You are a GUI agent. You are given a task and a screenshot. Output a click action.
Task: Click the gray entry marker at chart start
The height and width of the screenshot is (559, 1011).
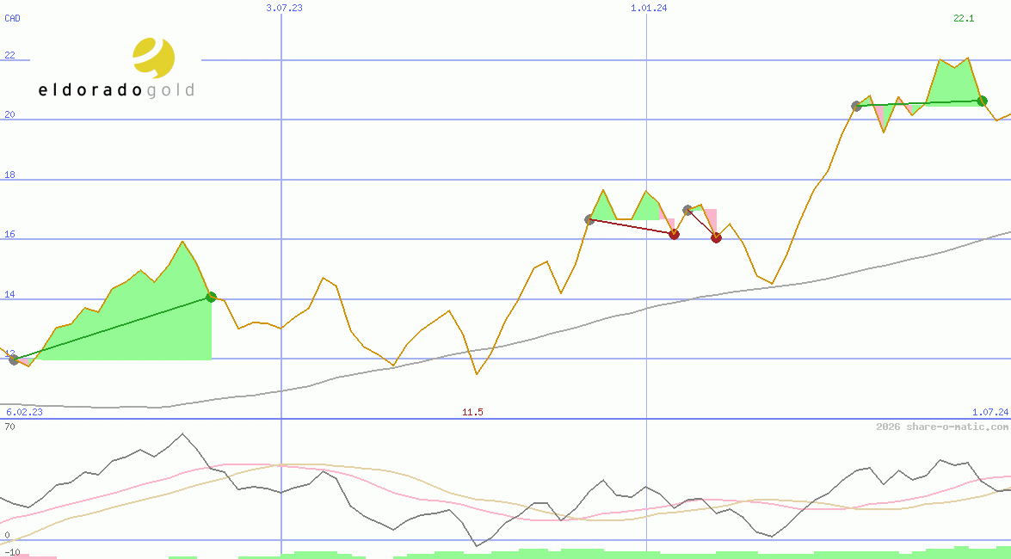pyautogui.click(x=14, y=359)
